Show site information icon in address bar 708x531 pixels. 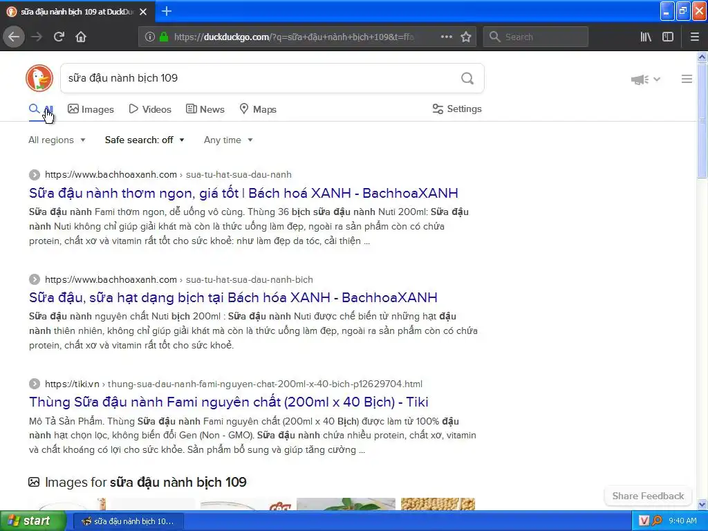[x=150, y=37]
